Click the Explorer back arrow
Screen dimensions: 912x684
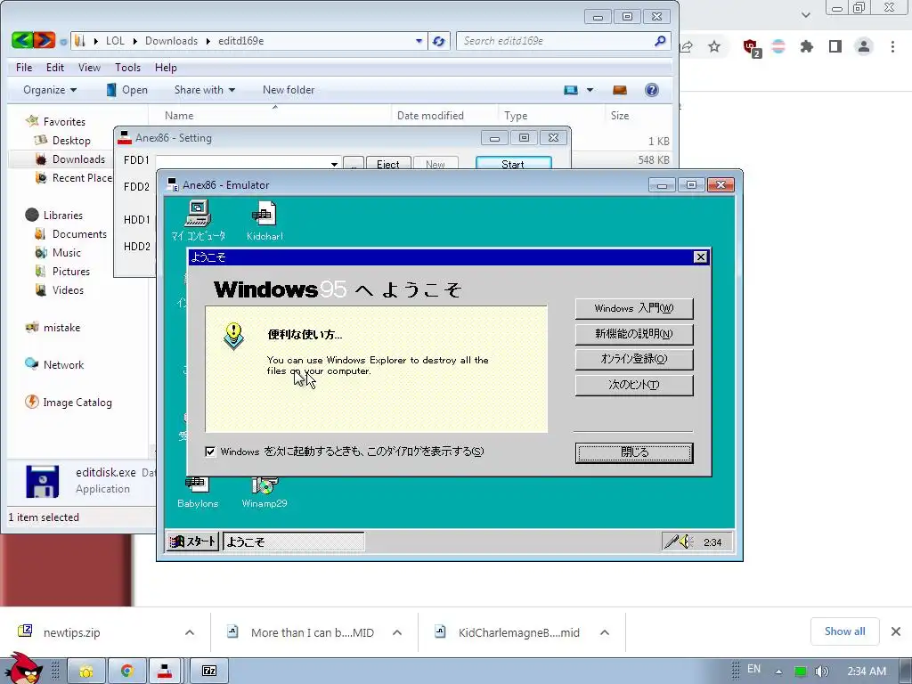(x=22, y=40)
